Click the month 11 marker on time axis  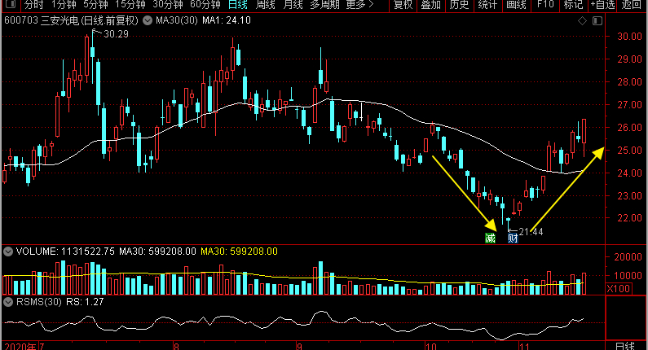pyautogui.click(x=524, y=346)
